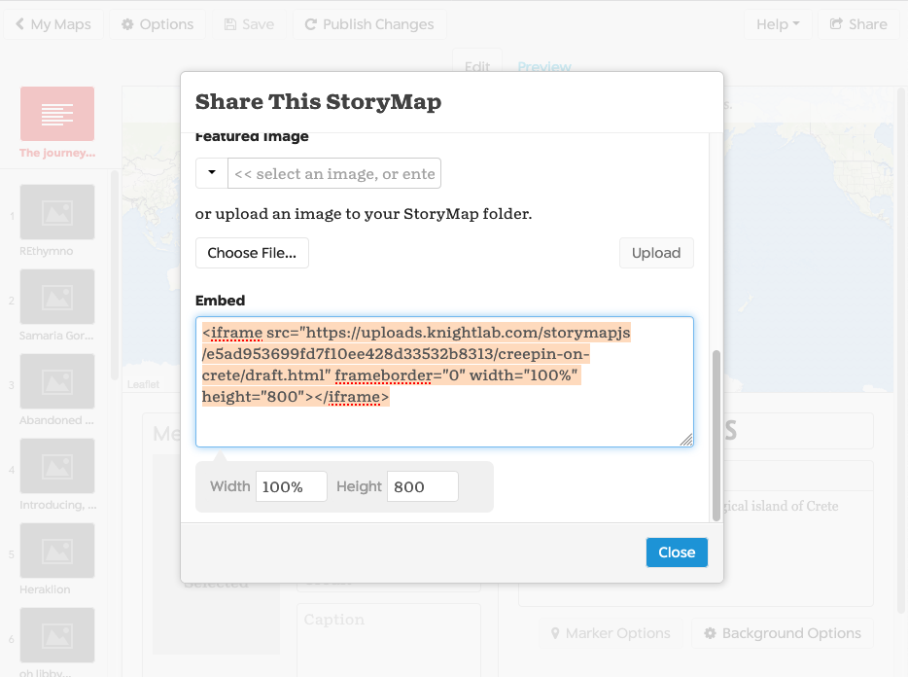Click the Upload button

click(x=656, y=253)
